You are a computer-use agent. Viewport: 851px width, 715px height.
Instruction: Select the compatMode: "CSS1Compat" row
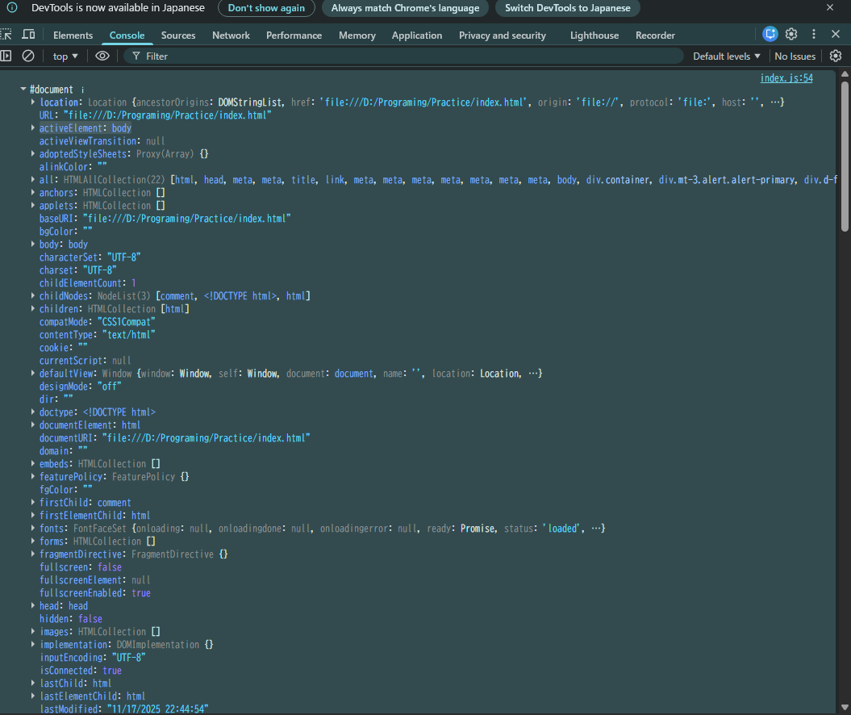point(97,322)
